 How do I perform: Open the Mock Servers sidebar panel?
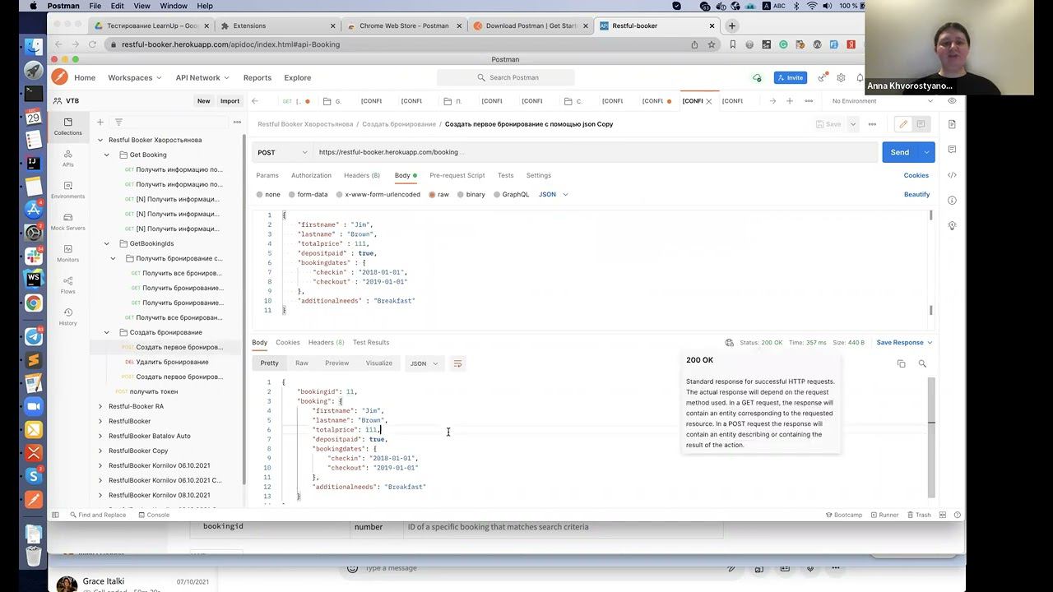[67, 221]
